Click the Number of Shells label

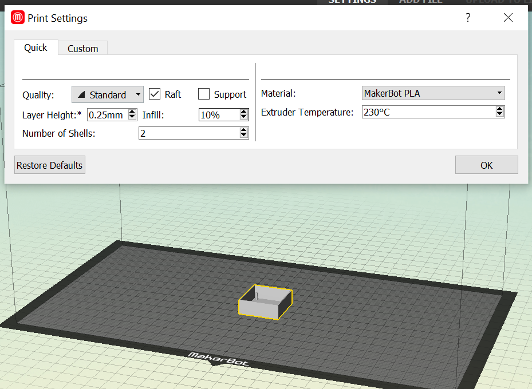click(58, 133)
